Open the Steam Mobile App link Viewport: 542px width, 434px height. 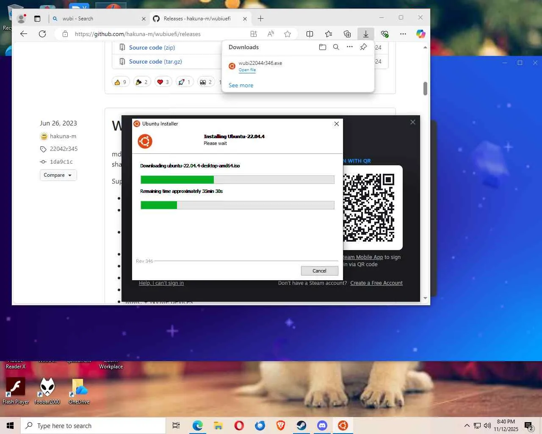363,257
